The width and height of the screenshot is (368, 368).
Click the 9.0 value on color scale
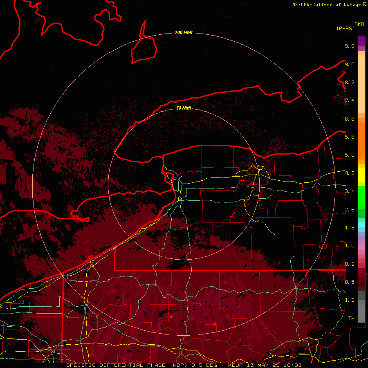[350, 64]
